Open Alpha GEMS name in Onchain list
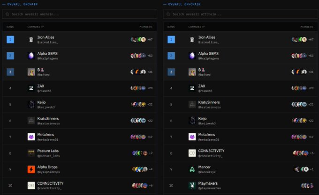This screenshot has height=195, width=319. [x=47, y=53]
